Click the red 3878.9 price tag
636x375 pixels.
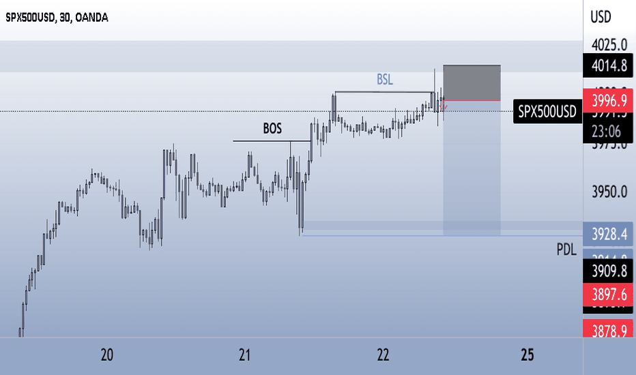point(607,329)
